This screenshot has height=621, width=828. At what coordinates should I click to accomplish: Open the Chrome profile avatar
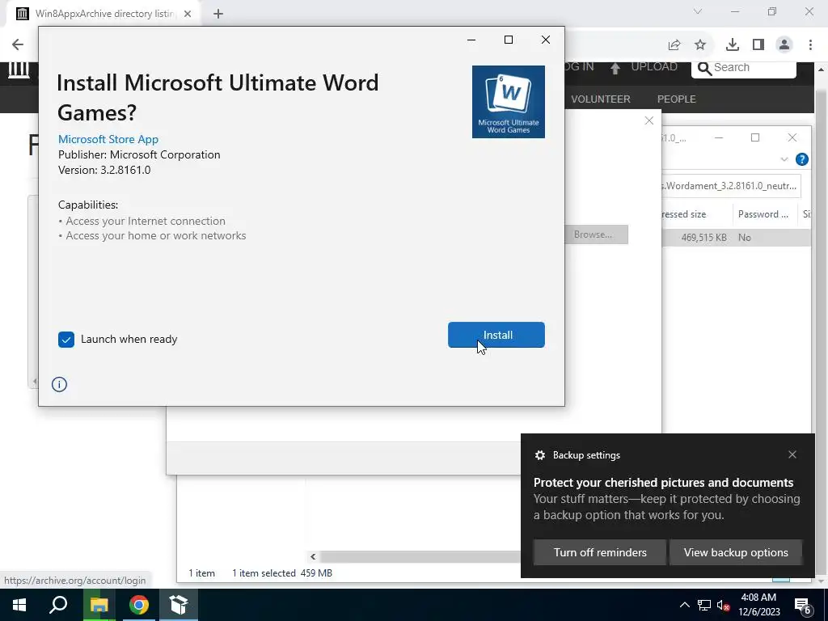point(784,45)
